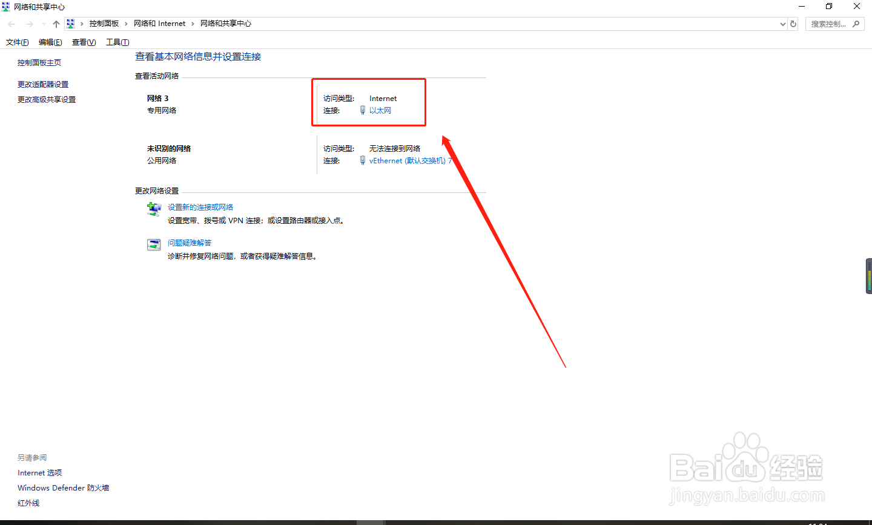
Task: Open 控制面板主页 link
Action: pyautogui.click(x=39, y=63)
